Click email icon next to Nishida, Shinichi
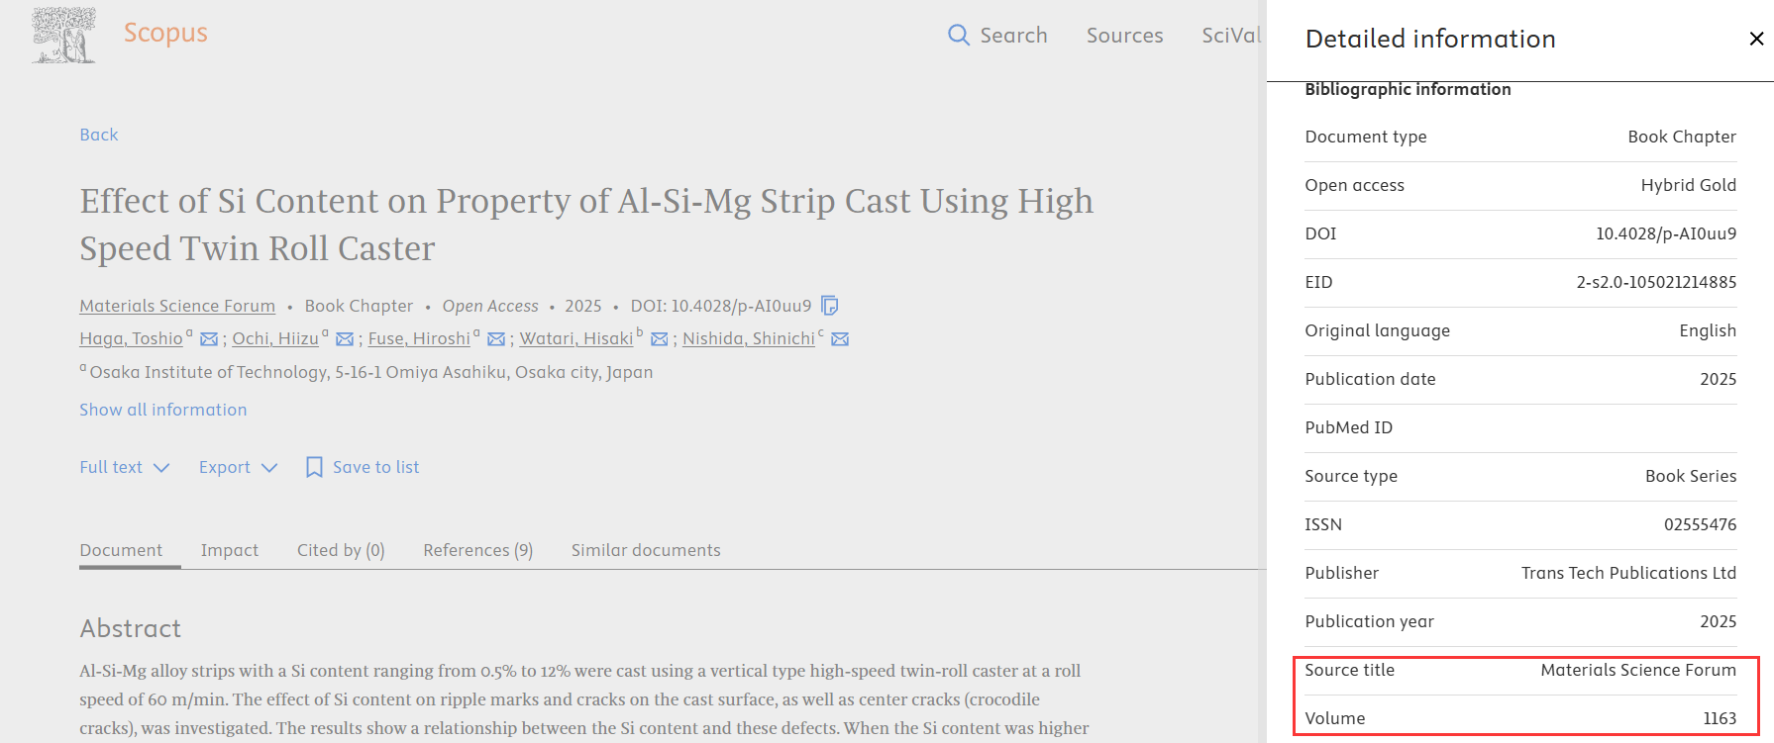1774x743 pixels. coord(840,339)
